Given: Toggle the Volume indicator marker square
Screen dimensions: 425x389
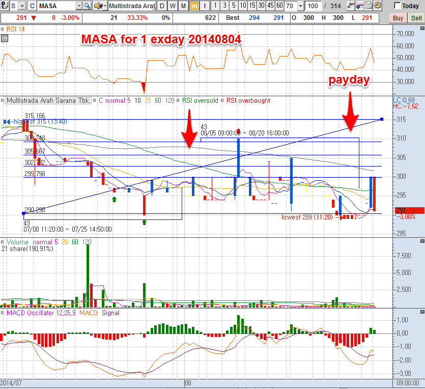Looking at the screenshot, I should pyautogui.click(x=2, y=242).
